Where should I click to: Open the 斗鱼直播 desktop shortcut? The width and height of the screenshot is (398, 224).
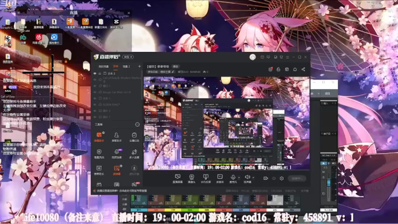click(70, 23)
